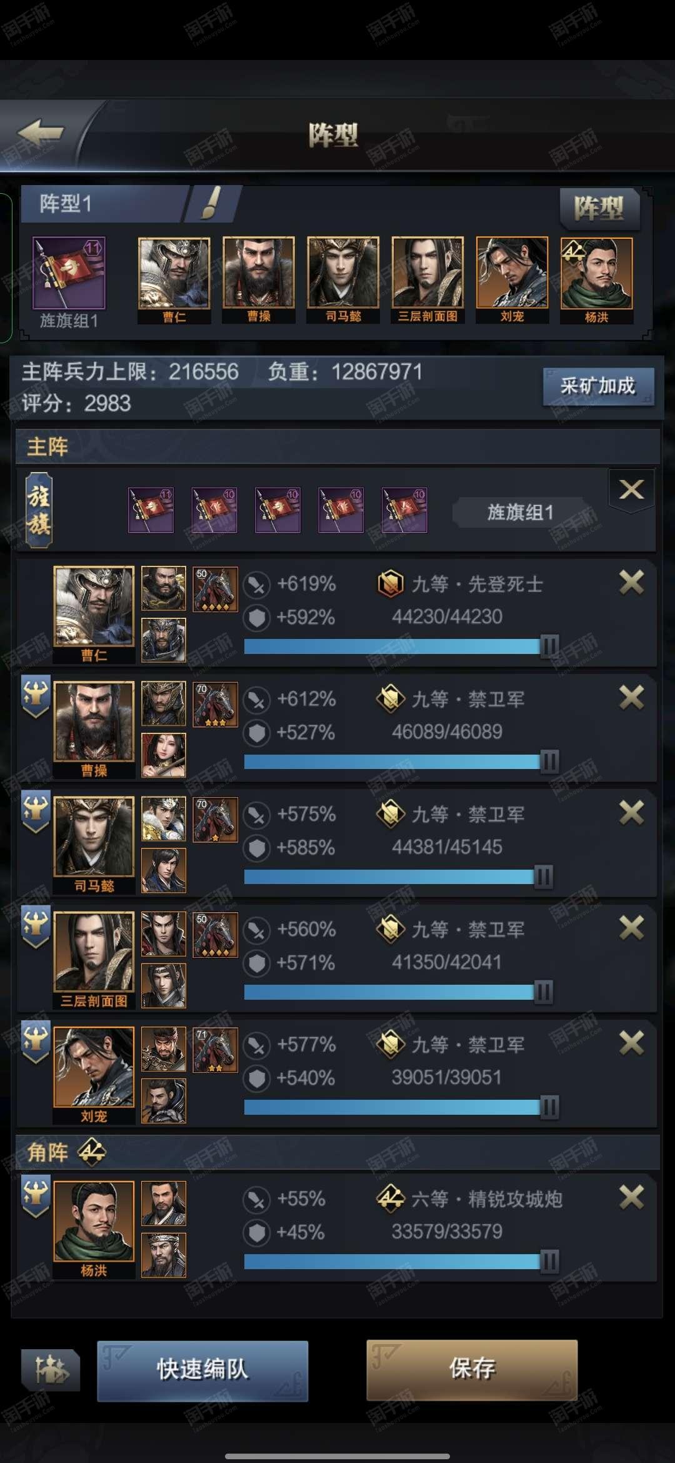This screenshot has height=1463, width=675.
Task: Open the 旌旗组1 flag icon in formation header
Action: point(69,273)
